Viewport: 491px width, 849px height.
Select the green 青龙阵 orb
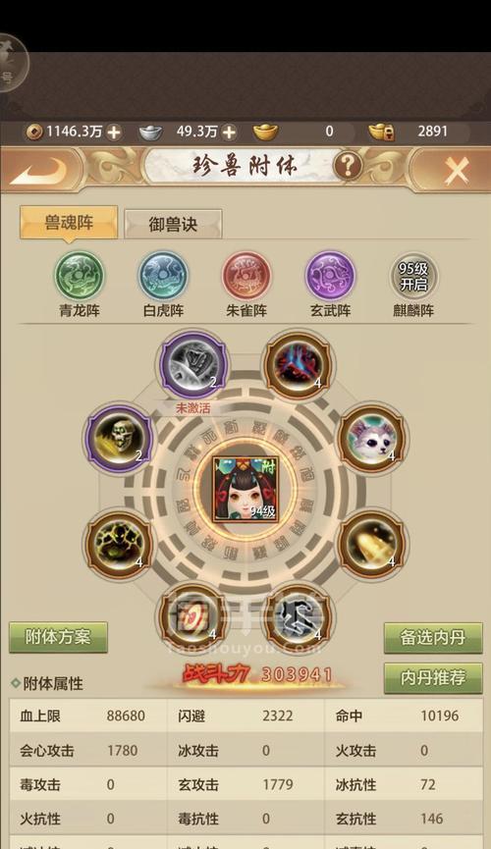coord(80,276)
